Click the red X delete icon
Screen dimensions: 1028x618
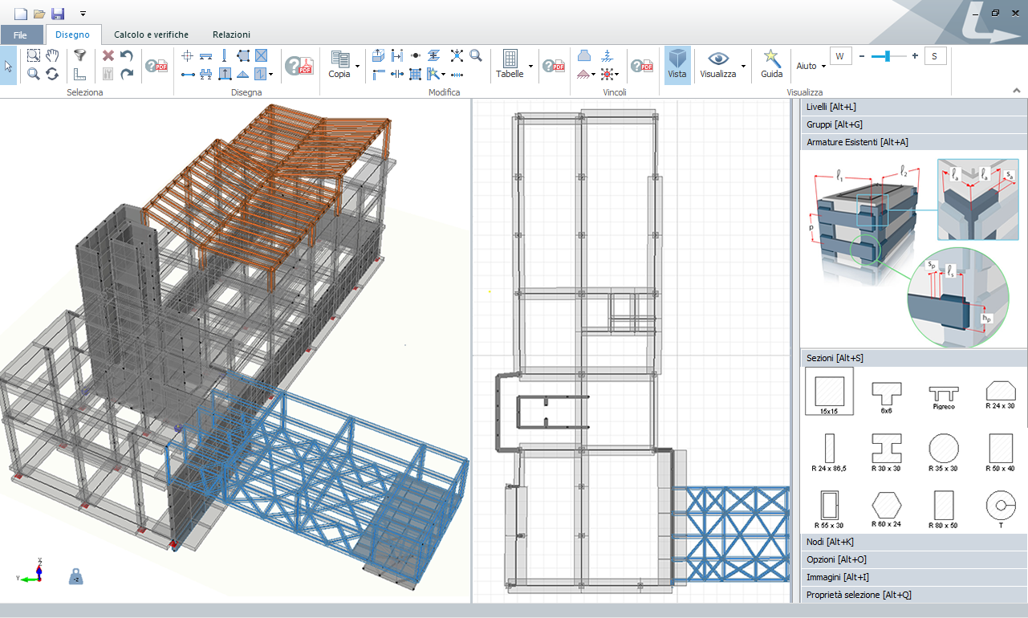point(108,55)
